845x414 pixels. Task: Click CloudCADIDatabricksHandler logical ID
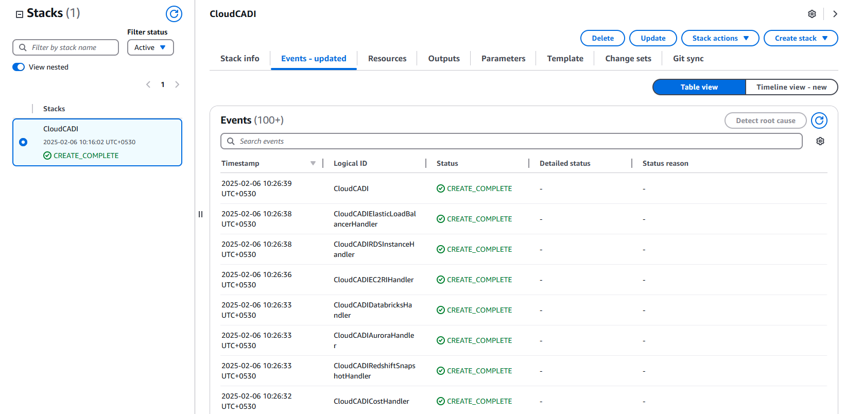pyautogui.click(x=373, y=310)
